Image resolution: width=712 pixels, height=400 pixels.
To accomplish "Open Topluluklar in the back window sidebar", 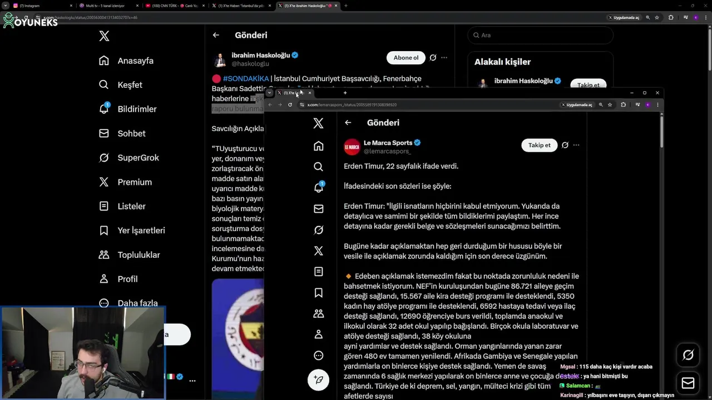I will coord(130,255).
